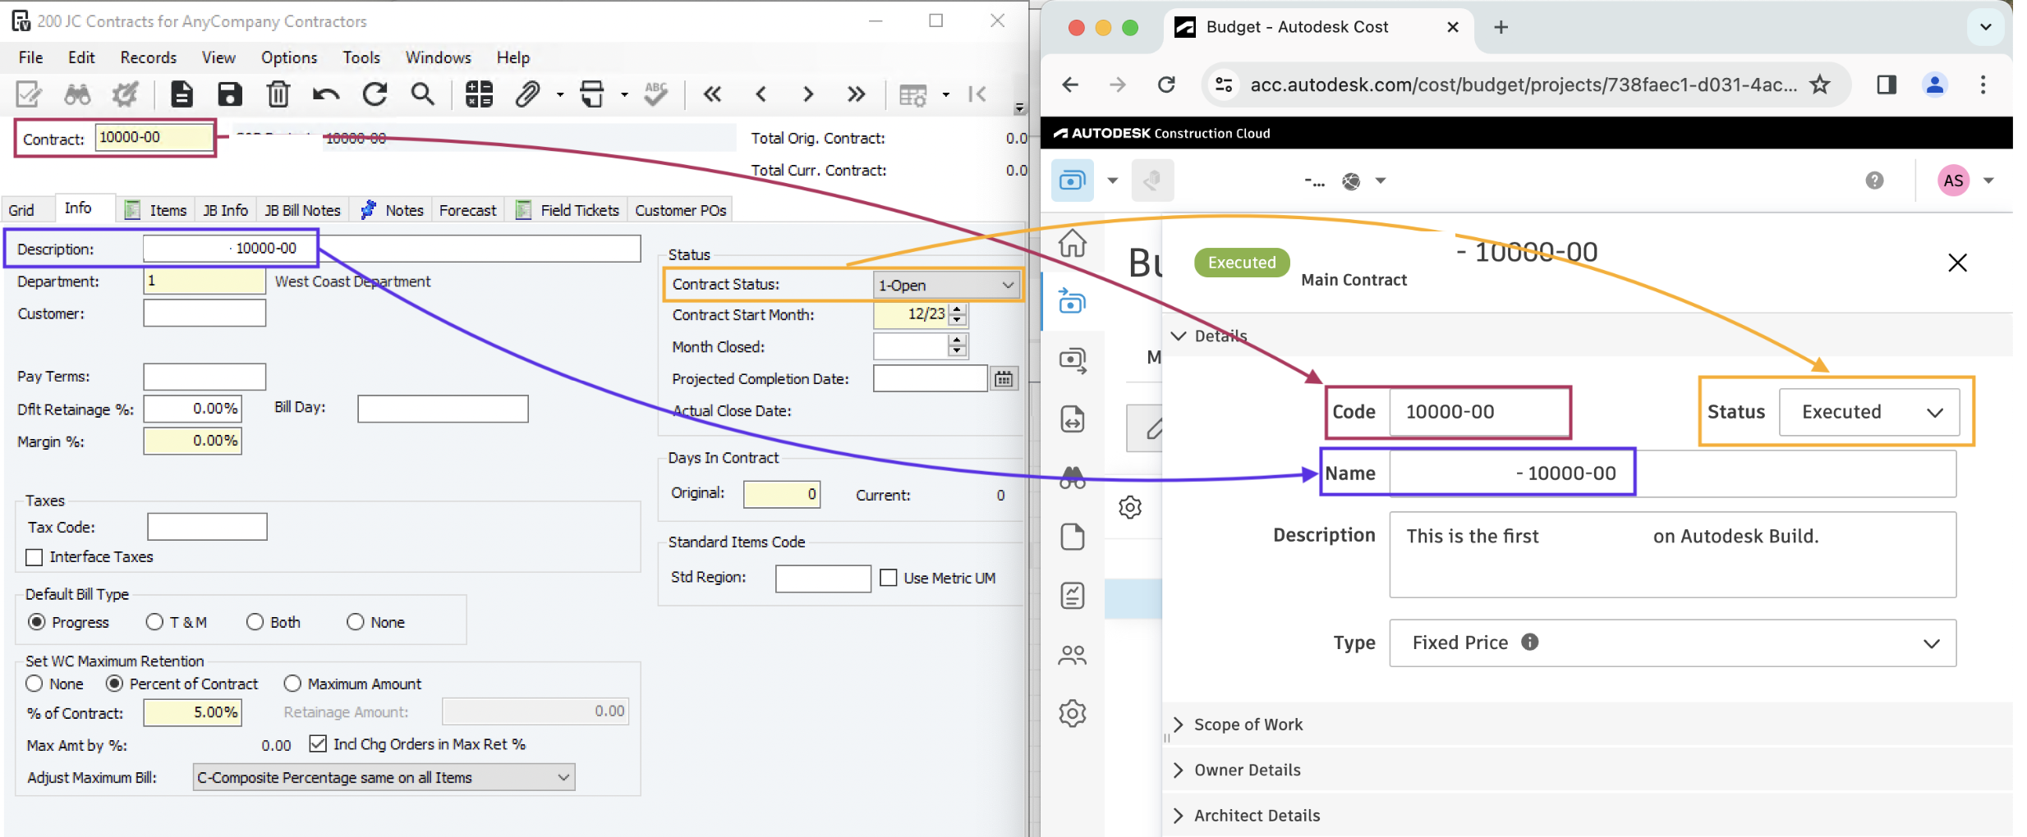Collapse the Details section

(1179, 336)
